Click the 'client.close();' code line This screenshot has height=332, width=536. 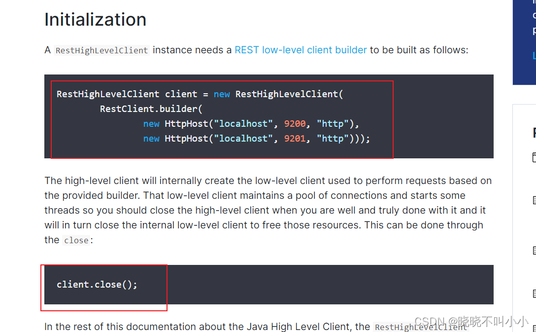point(97,285)
